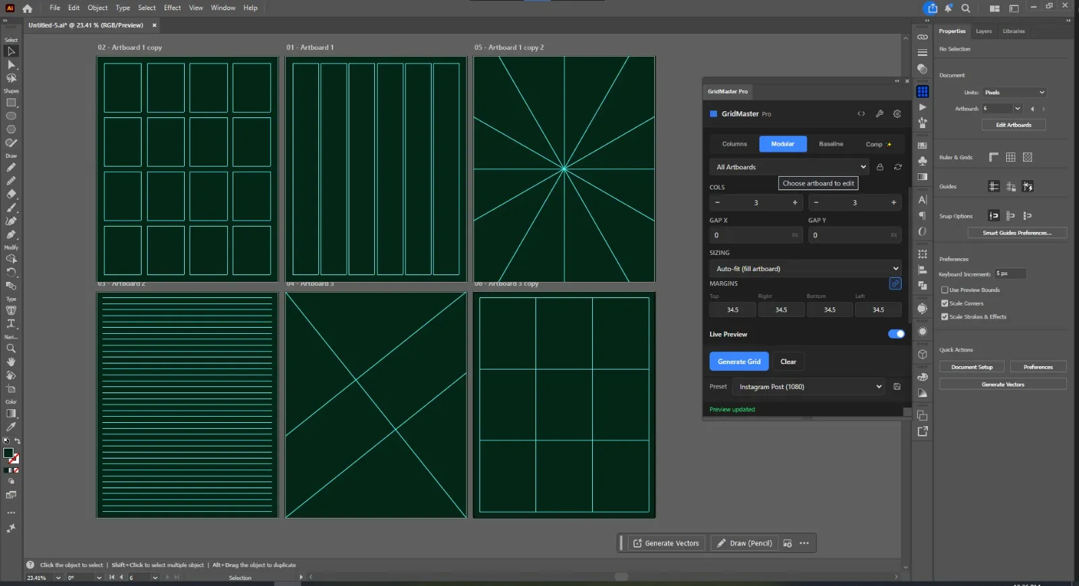Select the Paintbrush tool

(11, 208)
